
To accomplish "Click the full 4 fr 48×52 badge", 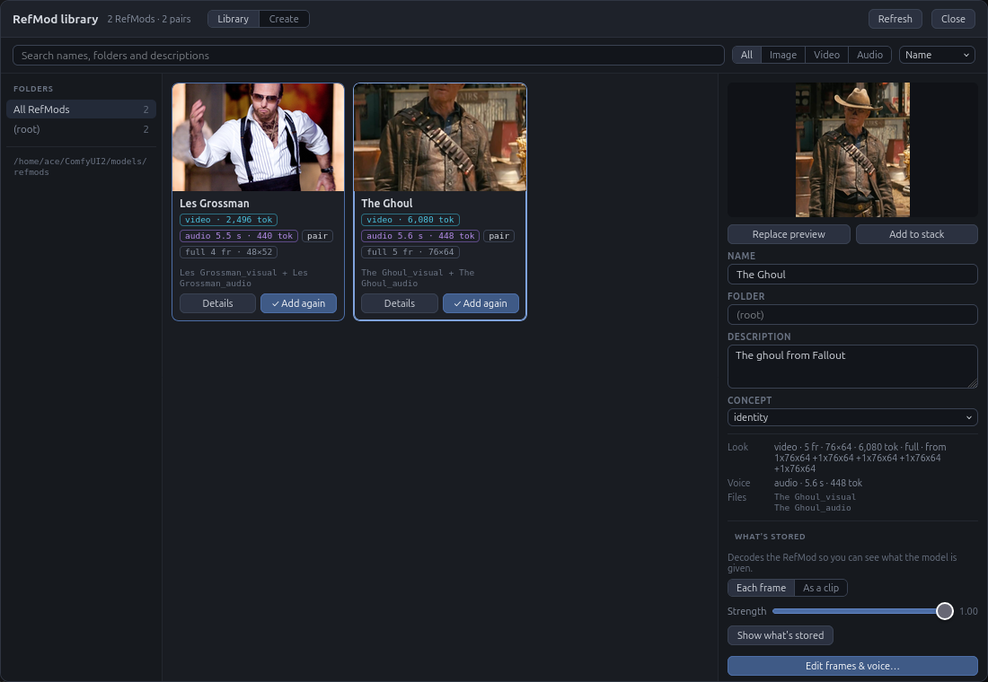I will tap(228, 252).
